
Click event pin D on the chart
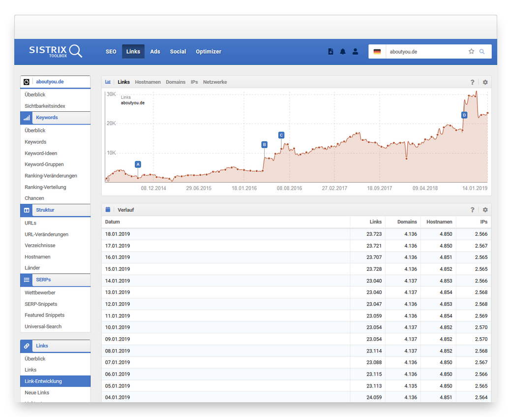(x=464, y=115)
